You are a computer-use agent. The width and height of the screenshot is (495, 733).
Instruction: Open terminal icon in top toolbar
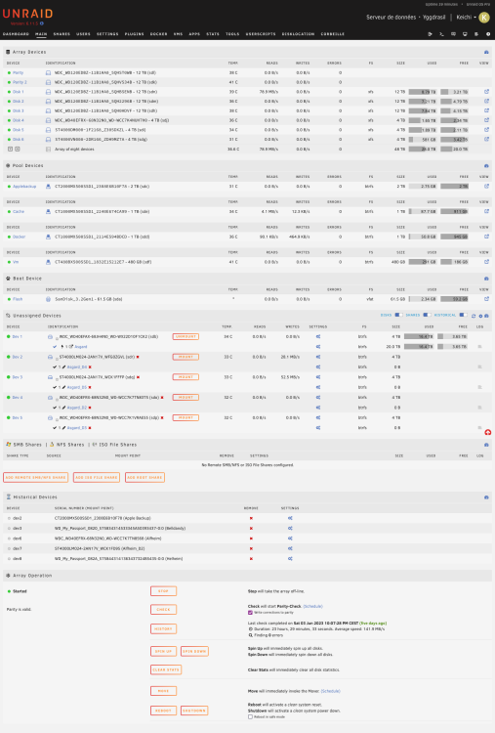tap(441, 34)
